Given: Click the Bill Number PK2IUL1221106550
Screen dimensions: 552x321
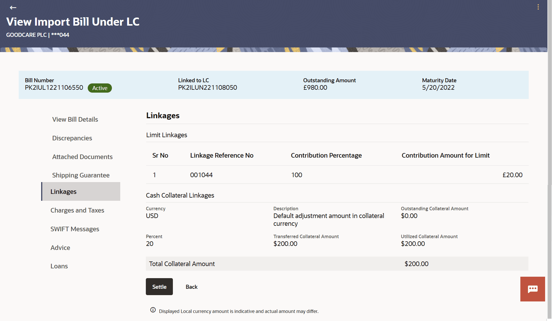Looking at the screenshot, I should 54,87.
